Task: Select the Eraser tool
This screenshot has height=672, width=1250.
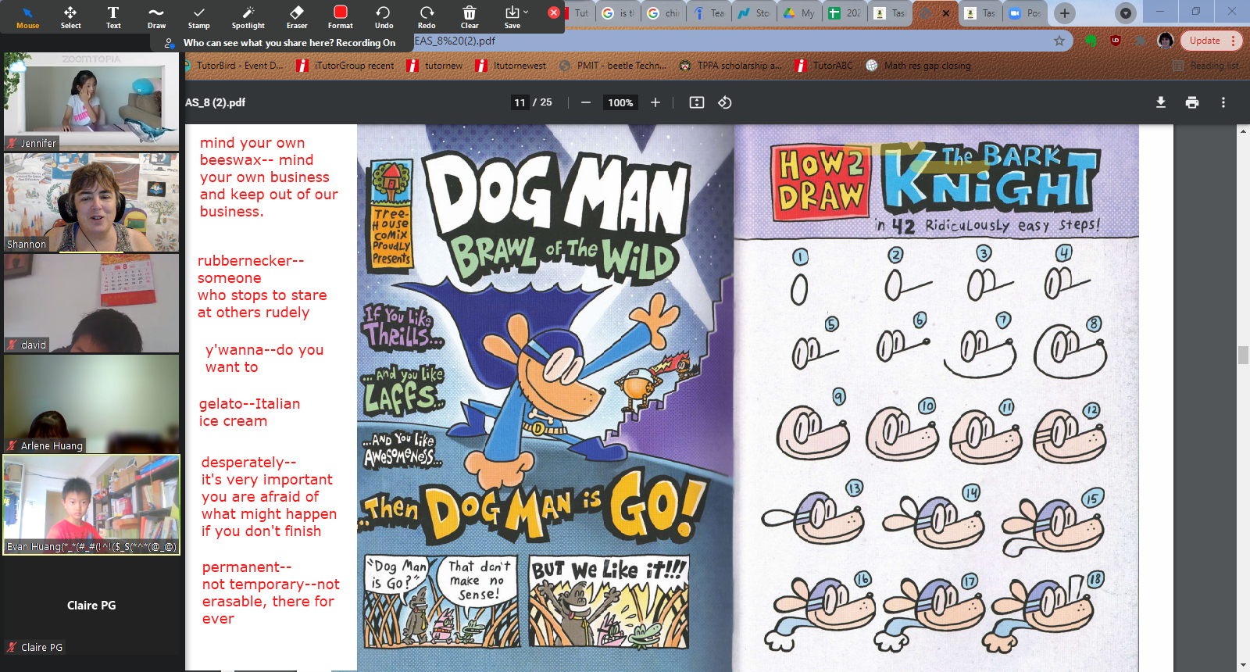Action: click(297, 16)
